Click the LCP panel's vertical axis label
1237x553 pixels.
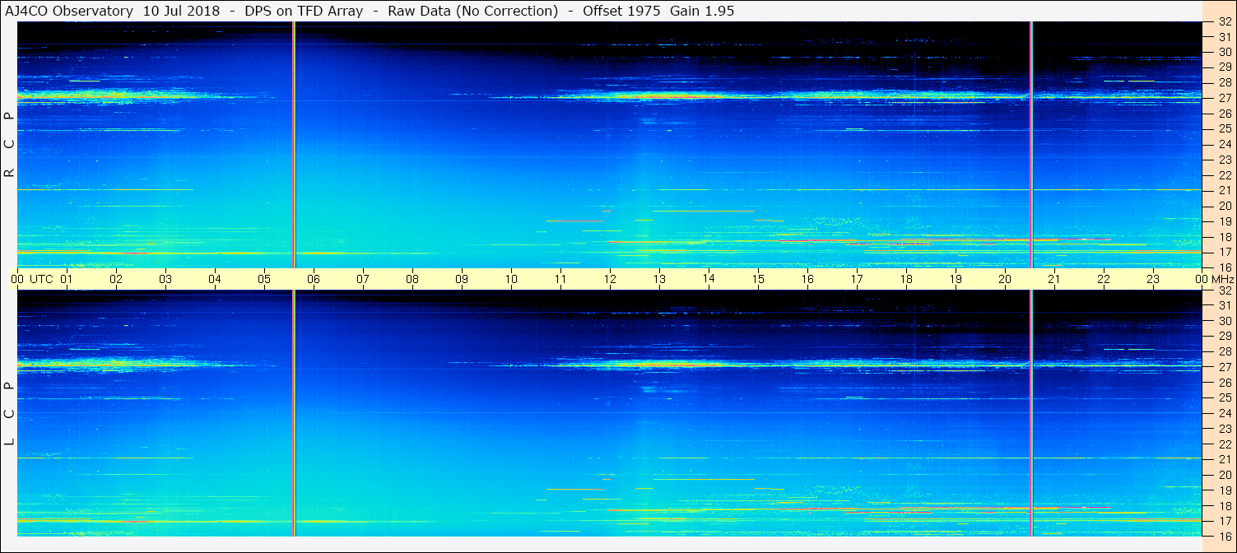tap(9, 413)
